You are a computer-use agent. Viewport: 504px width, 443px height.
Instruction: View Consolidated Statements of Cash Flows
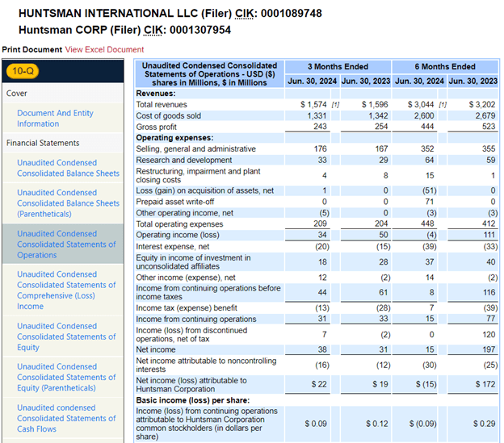68,418
